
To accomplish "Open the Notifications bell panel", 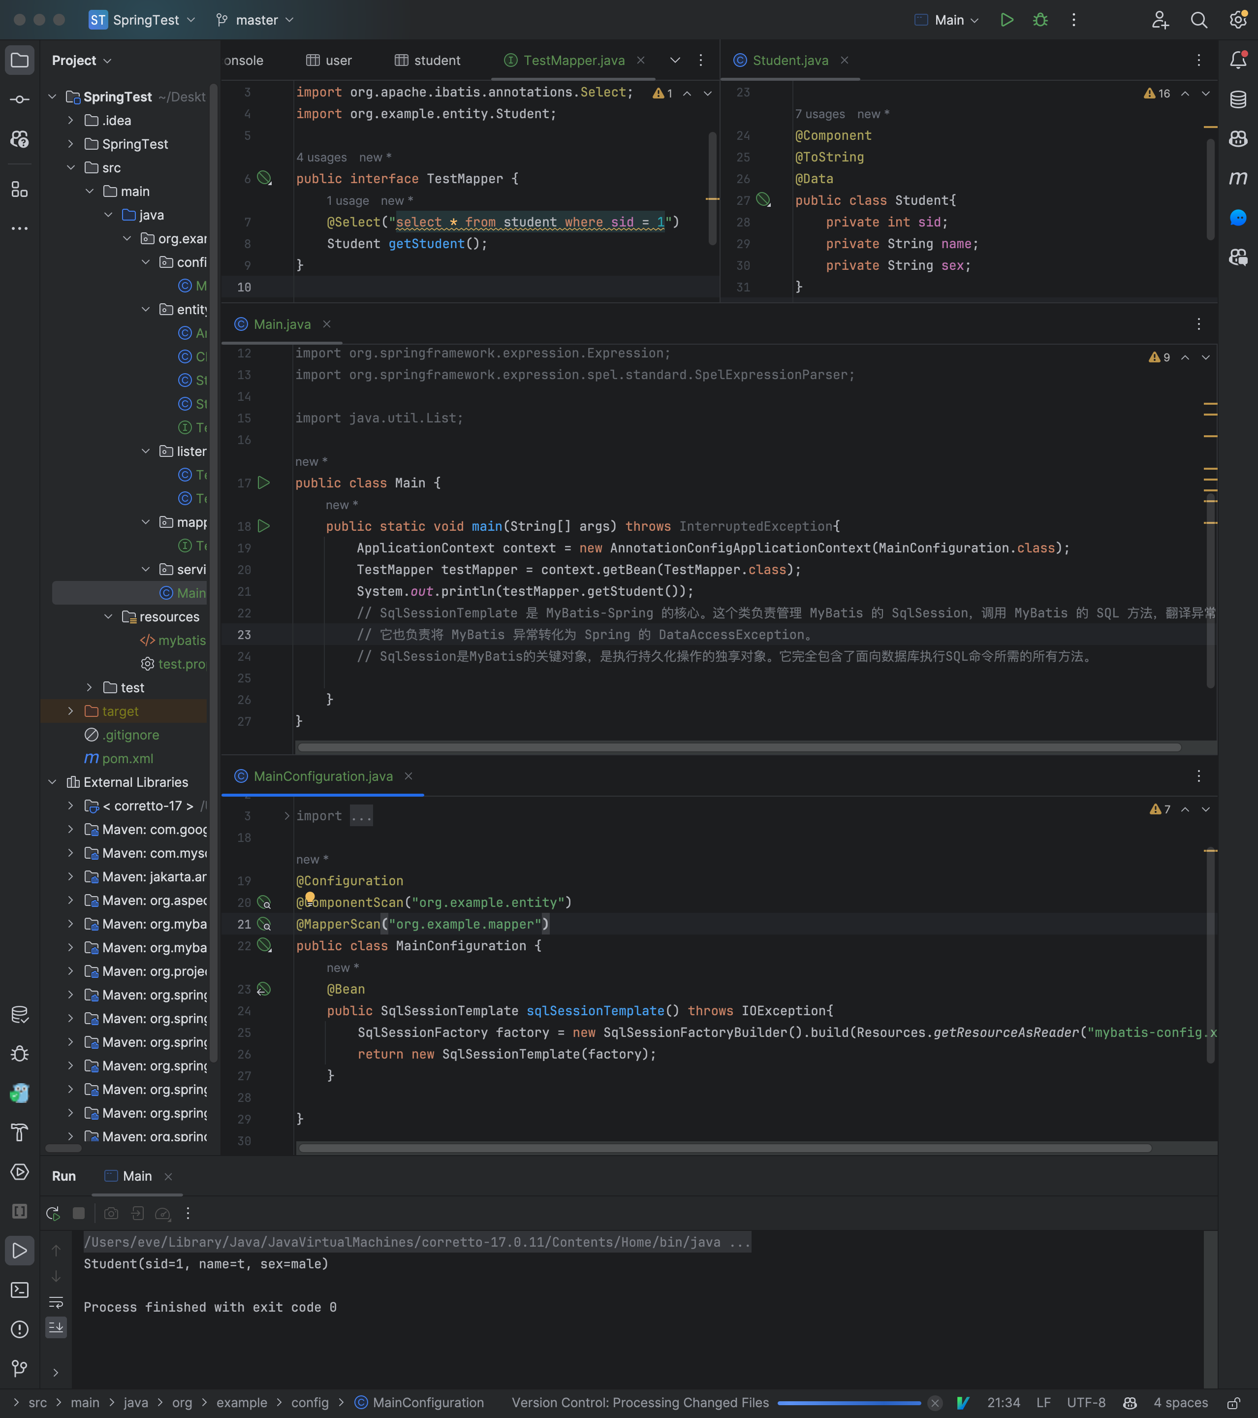I will [x=1239, y=60].
